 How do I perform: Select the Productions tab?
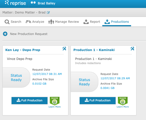coord(117,22)
